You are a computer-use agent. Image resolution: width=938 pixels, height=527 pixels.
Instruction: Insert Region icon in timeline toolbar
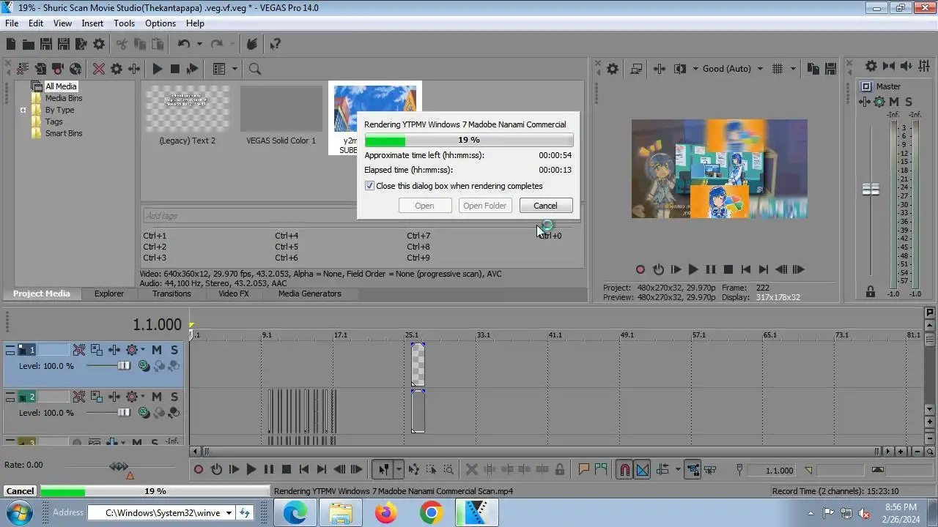click(601, 470)
